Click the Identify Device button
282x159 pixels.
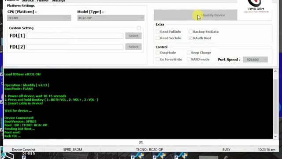click(196, 15)
